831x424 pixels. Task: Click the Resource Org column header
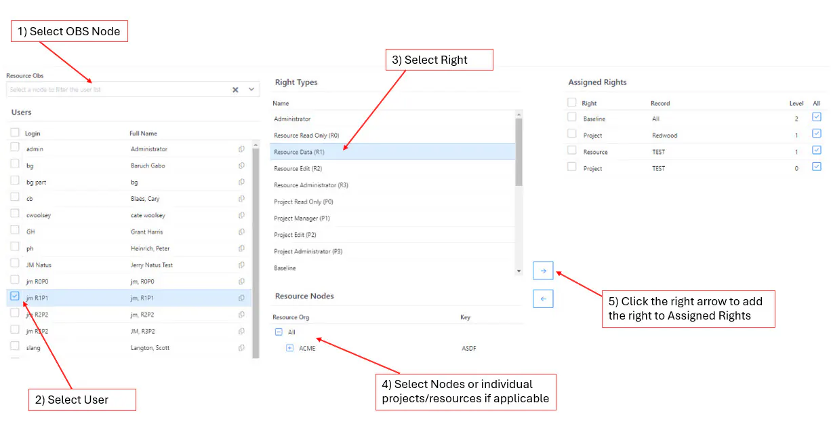(291, 317)
